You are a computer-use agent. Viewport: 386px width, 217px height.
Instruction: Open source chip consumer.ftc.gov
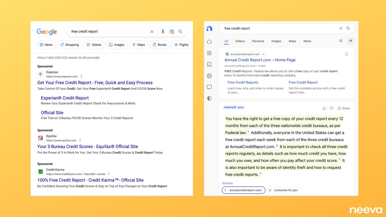(283, 190)
